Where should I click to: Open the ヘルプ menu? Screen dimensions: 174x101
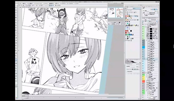pos(76,3)
